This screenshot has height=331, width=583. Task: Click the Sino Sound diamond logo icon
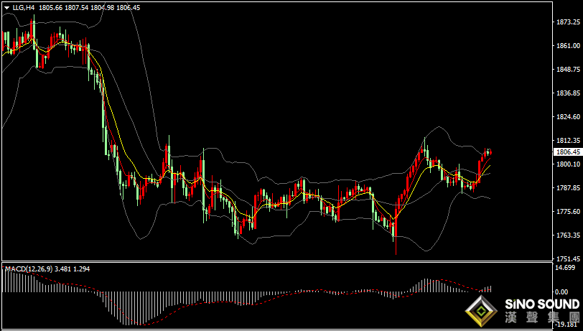481,310
